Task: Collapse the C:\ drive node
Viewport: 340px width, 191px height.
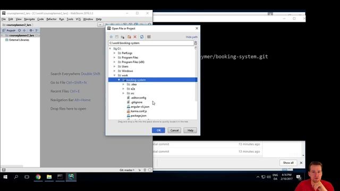Action: [x=110, y=48]
